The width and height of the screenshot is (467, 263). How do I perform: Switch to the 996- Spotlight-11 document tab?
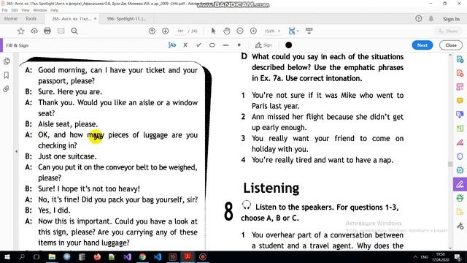(x=126, y=18)
